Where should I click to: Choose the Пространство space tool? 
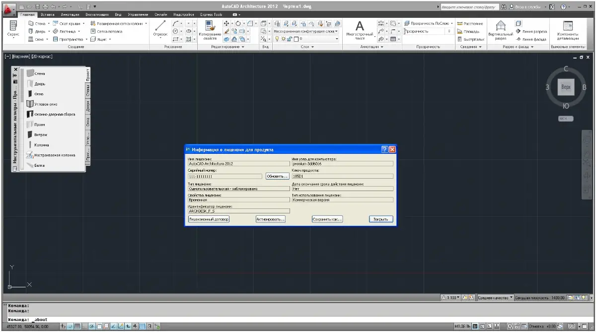[69, 39]
